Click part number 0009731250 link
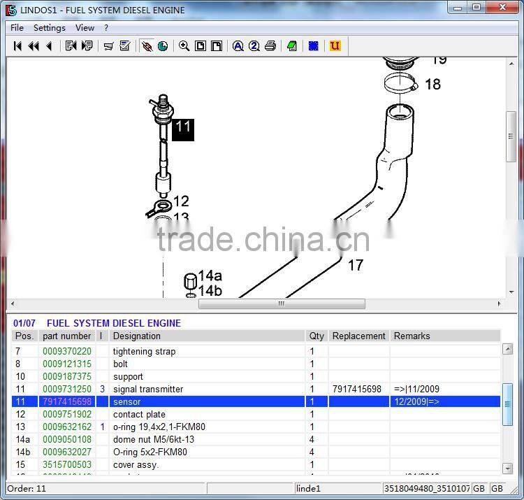The width and height of the screenshot is (524, 500). pos(67,390)
